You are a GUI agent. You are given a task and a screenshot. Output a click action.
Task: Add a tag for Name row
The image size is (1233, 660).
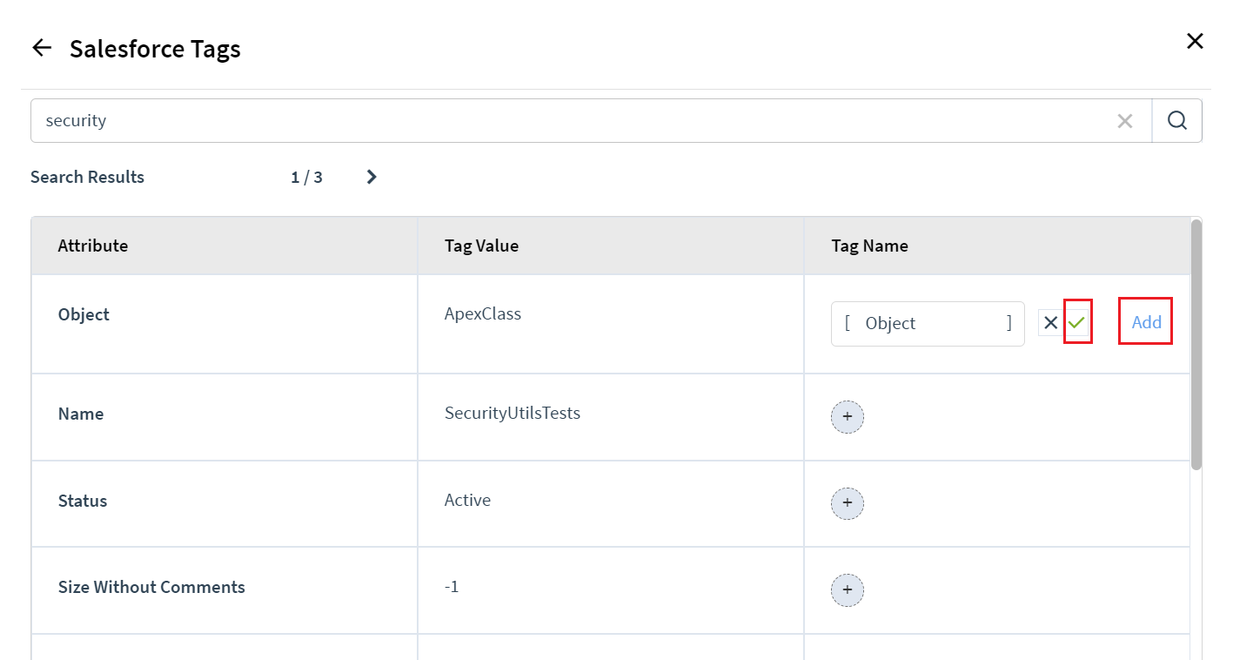point(848,417)
